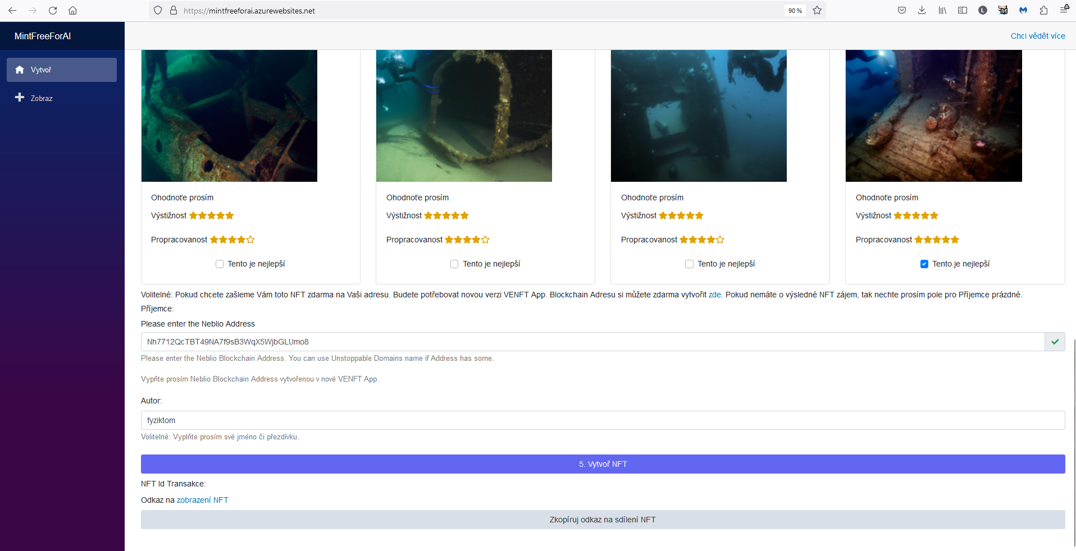Click the green checkmark address validation icon
This screenshot has width=1076, height=551.
click(1055, 342)
